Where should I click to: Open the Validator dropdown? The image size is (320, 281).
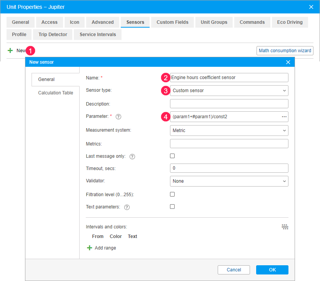coord(229,181)
